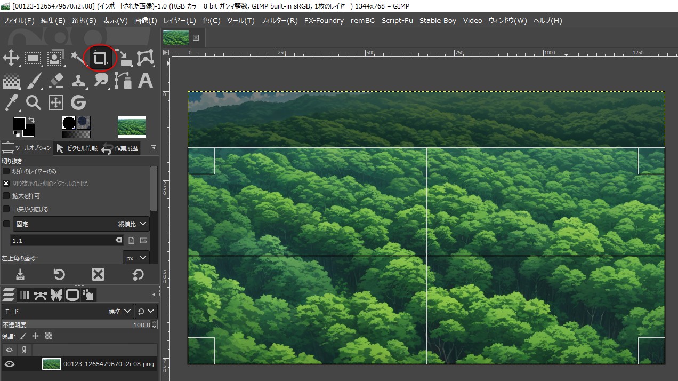Hide the 00123-1265479670.i2i.08.png layer
The width and height of the screenshot is (678, 381).
pos(9,364)
